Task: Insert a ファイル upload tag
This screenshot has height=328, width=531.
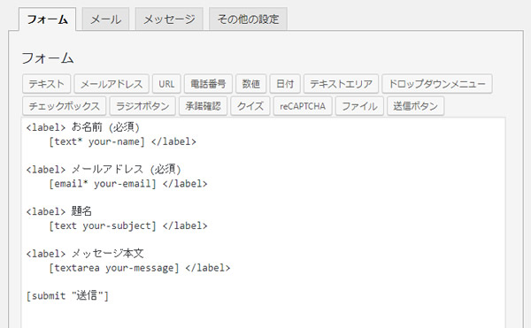Action: click(359, 106)
